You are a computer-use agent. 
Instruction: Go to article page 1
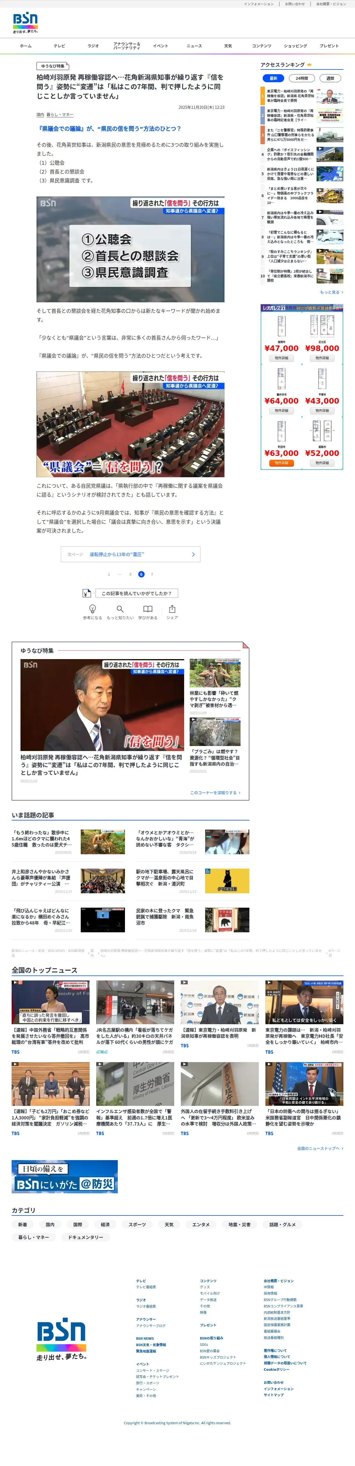pyautogui.click(x=109, y=574)
